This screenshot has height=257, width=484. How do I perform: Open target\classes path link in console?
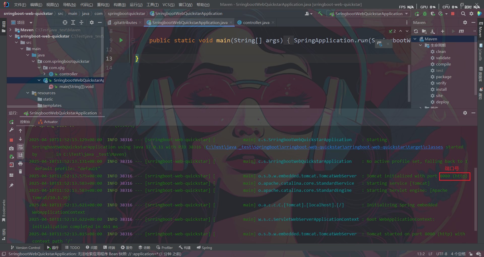click(324, 147)
